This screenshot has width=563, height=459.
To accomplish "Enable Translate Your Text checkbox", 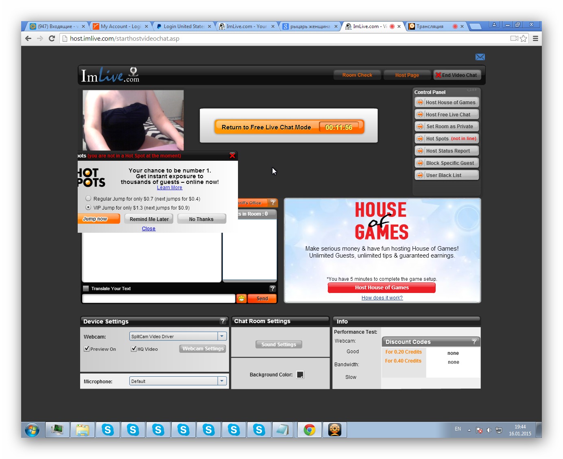I will (86, 289).
